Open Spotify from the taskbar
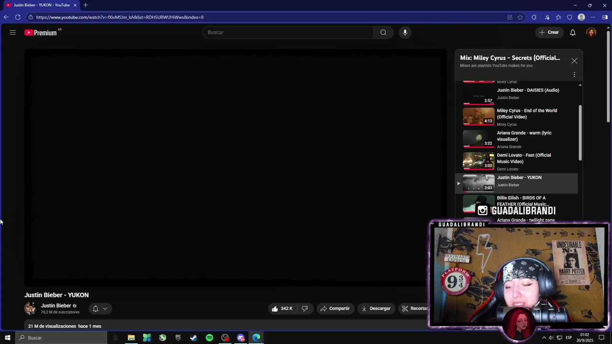The image size is (612, 344). coord(209,338)
